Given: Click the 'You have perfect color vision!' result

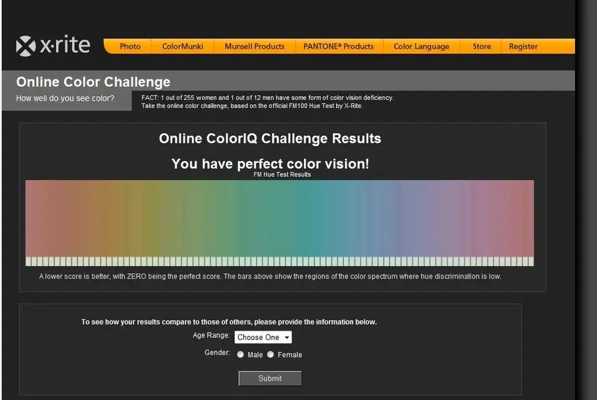Looking at the screenshot, I should (x=270, y=163).
